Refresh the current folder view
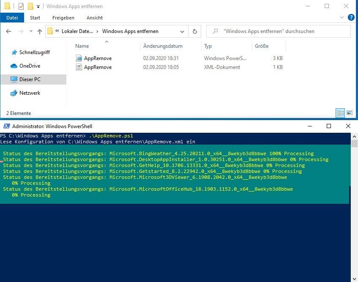Screen dimensions: 358x282 (x=194, y=31)
